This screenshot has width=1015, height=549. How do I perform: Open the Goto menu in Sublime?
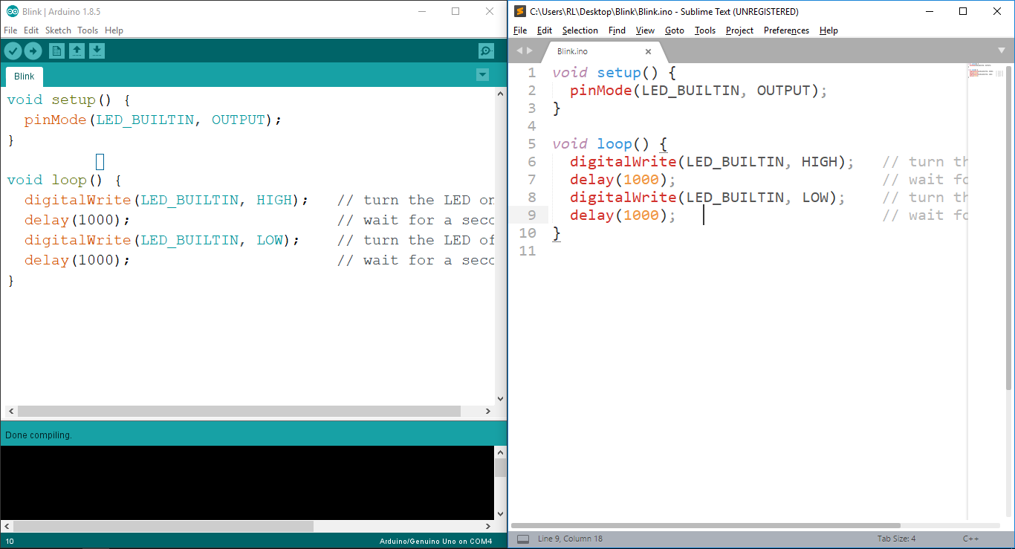click(675, 30)
